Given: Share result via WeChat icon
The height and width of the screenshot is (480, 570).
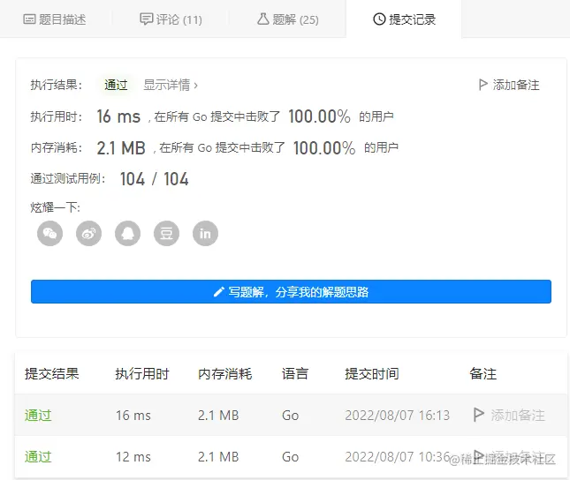Looking at the screenshot, I should tap(49, 234).
